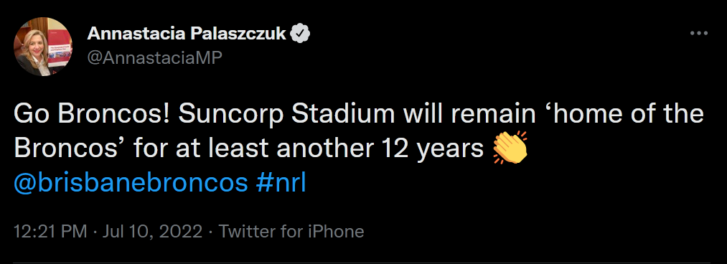Follow the #nrl hashtag
The image size is (727, 264).
point(281,184)
